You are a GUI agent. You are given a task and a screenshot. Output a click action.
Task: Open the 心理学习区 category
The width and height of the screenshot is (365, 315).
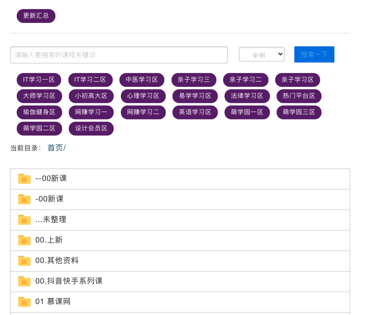tap(143, 96)
